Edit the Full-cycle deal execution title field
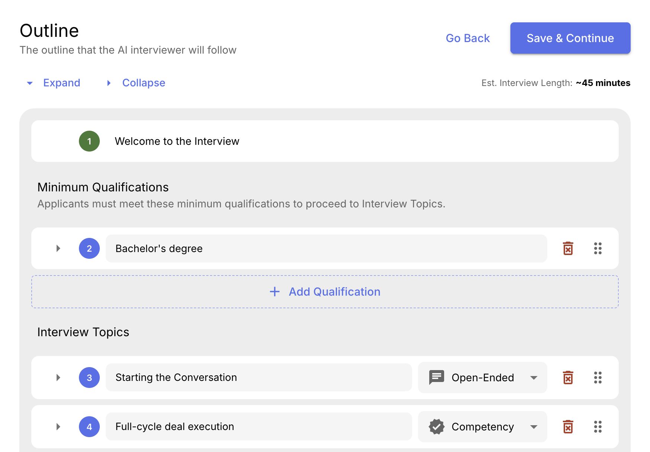Screen dimensions: 650x452 pos(259,427)
